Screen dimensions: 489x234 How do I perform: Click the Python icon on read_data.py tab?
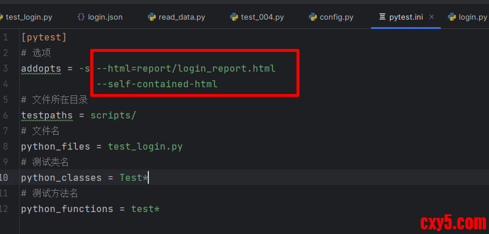click(152, 17)
